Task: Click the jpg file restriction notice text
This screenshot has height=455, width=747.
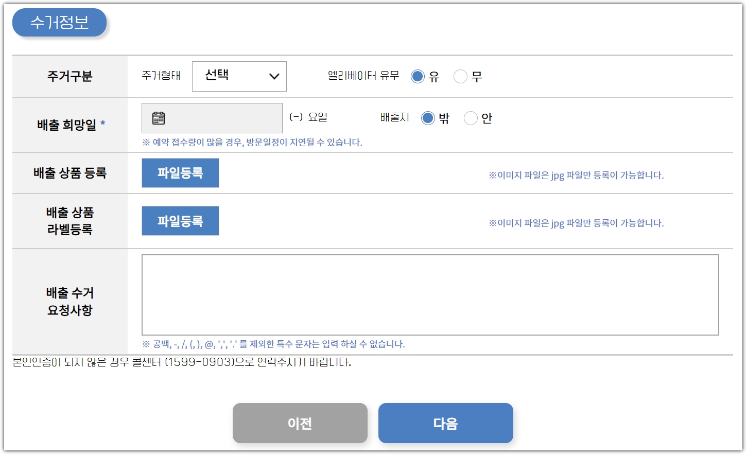Action: coord(576,175)
